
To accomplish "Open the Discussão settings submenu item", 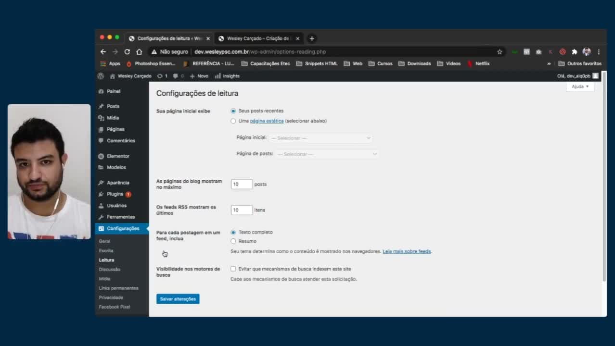I will coord(110,270).
